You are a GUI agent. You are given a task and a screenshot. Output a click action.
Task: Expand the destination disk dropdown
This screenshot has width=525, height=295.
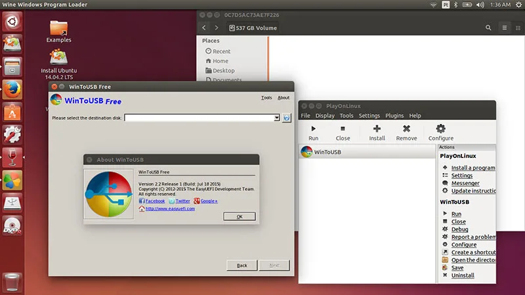click(x=276, y=118)
